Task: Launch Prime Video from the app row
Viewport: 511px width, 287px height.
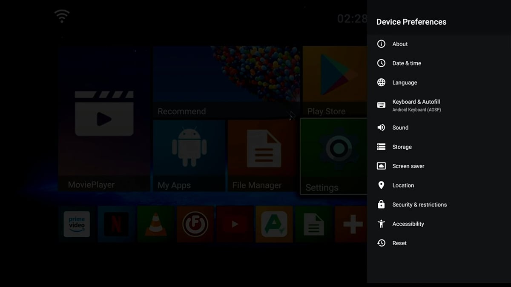Action: (77, 224)
